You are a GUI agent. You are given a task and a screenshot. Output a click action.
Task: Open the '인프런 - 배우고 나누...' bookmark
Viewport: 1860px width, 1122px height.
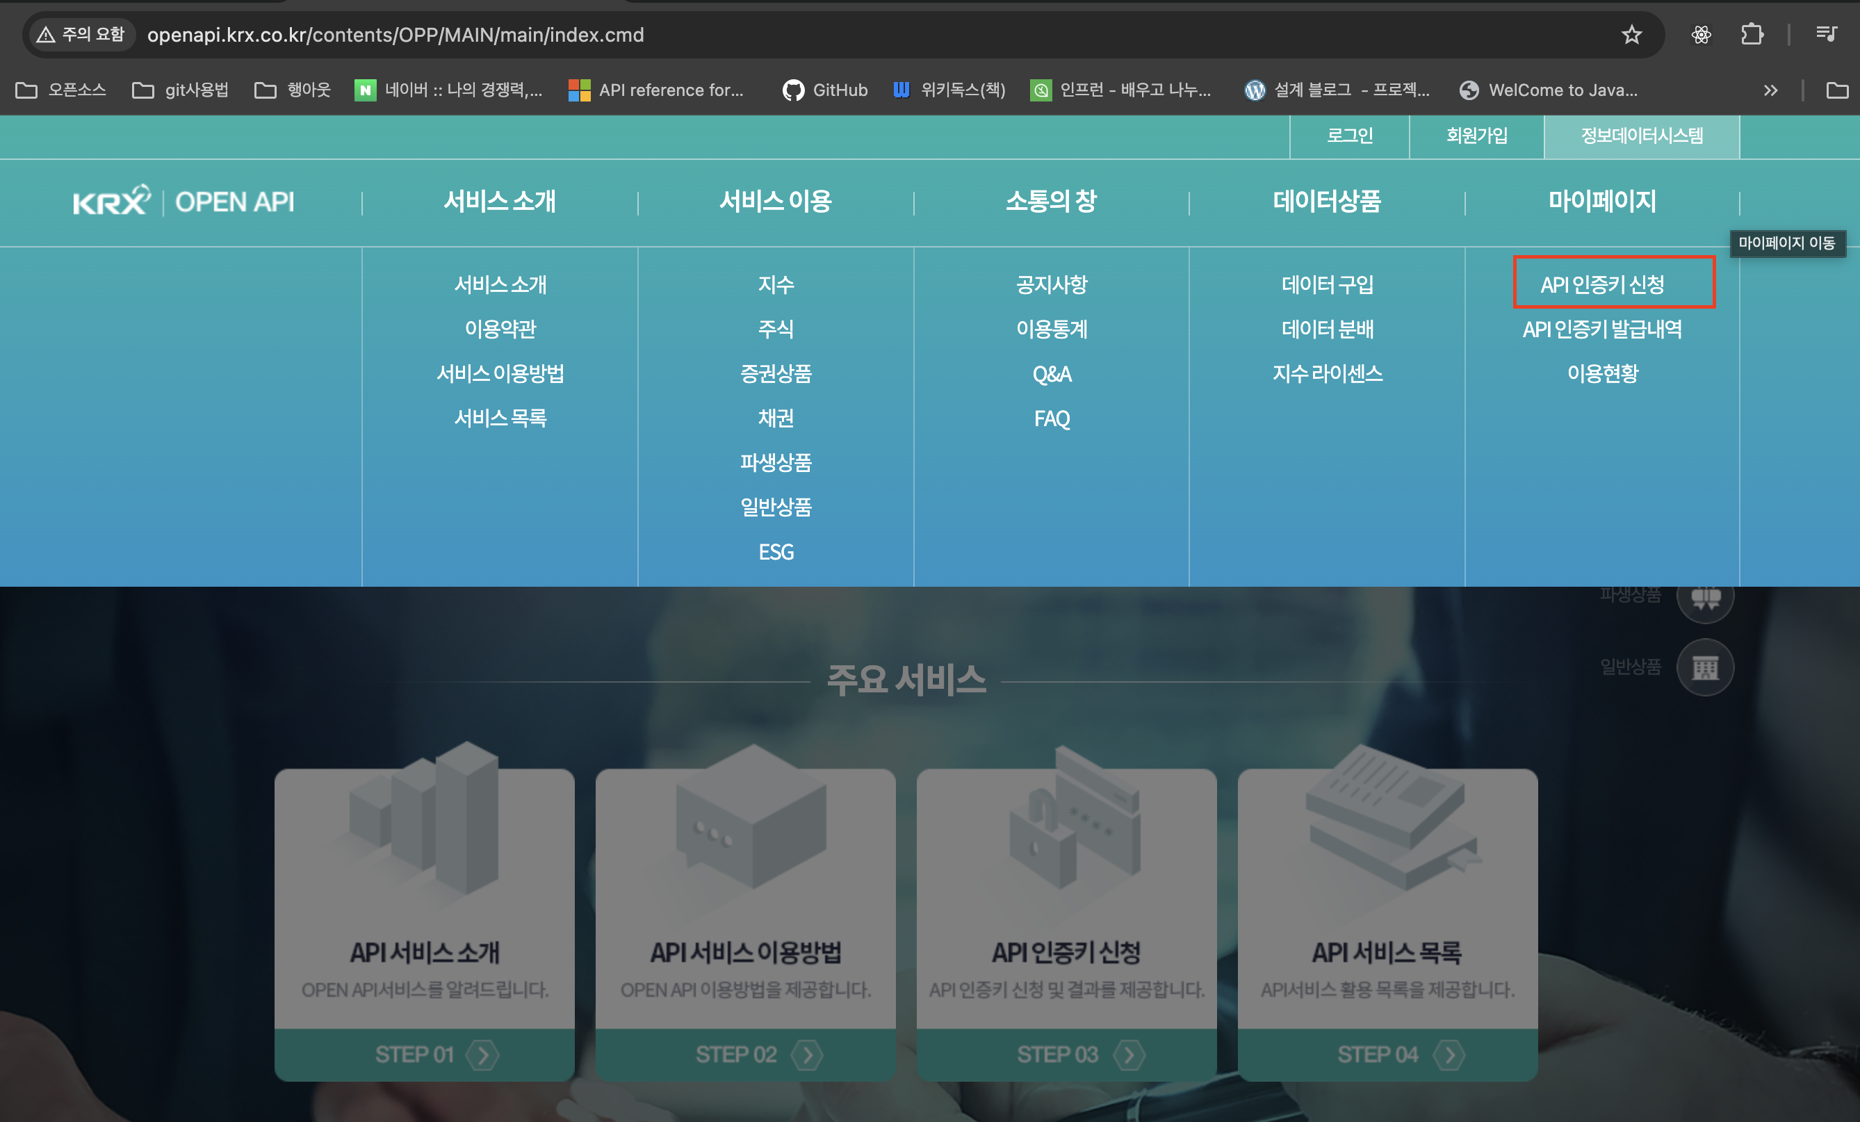(1121, 90)
